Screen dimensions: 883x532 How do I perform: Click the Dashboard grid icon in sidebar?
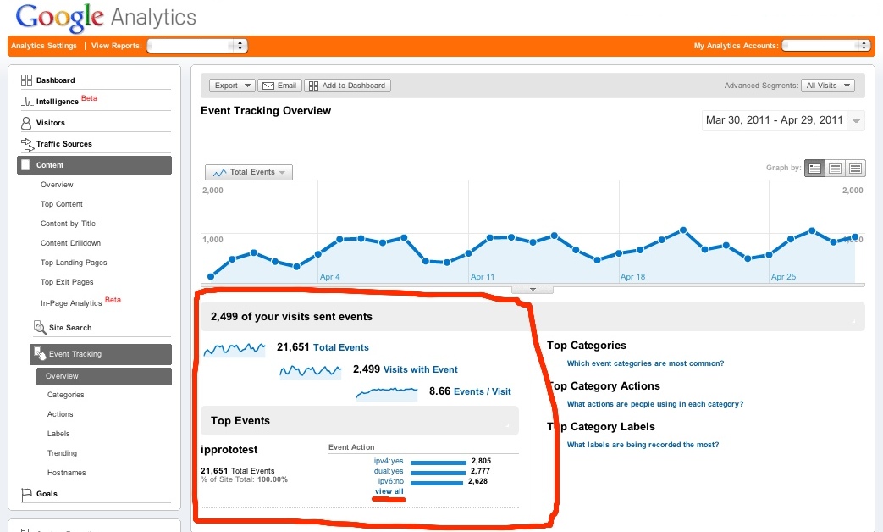[26, 80]
